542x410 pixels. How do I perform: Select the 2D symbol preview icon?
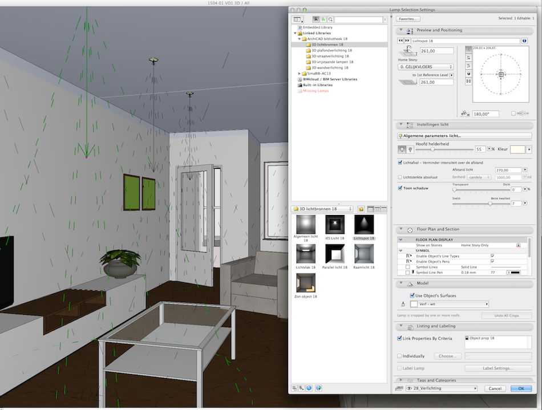pyautogui.click(x=468, y=50)
